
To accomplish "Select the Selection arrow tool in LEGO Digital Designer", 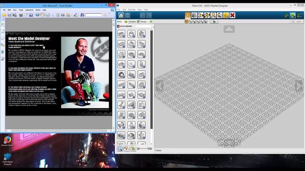I will (188, 15).
